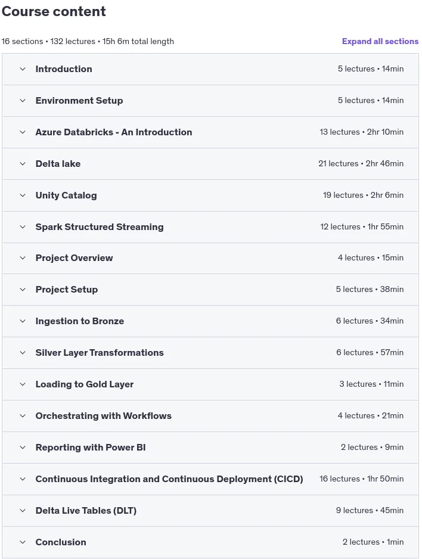Open the Azure Databricks - An Introduction section chevron
Viewport: 422px width, 559px height.
pyautogui.click(x=23, y=132)
